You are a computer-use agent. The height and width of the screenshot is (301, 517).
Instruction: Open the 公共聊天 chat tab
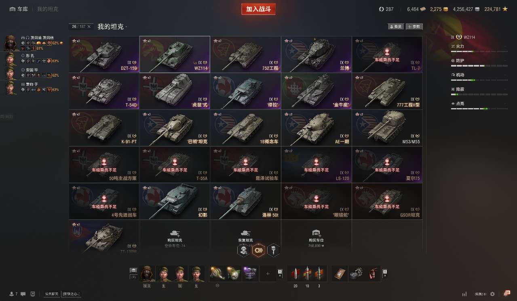[x=52, y=294]
